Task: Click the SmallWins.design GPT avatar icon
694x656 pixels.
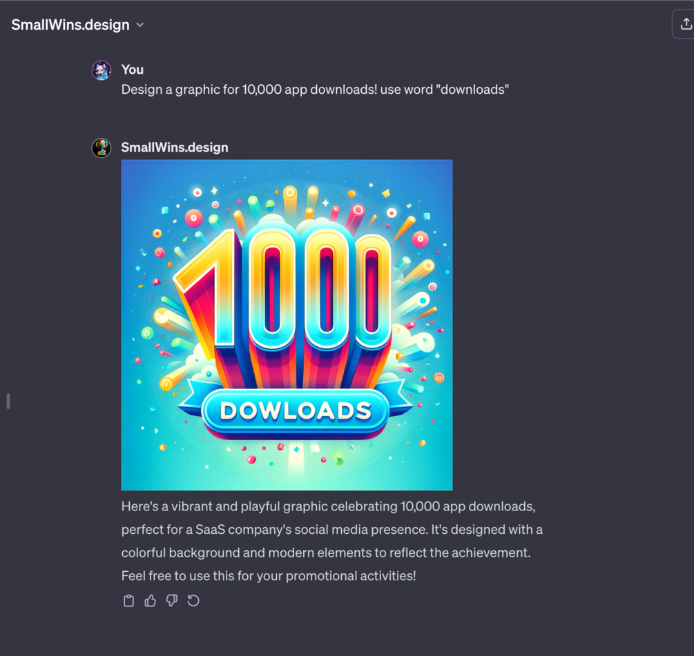Action: [x=102, y=148]
